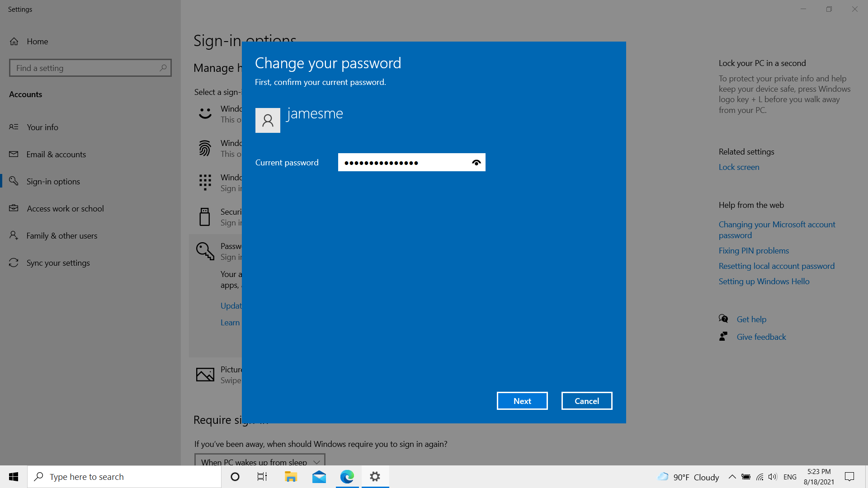Click the Get help link
The height and width of the screenshot is (488, 868).
pos(751,319)
